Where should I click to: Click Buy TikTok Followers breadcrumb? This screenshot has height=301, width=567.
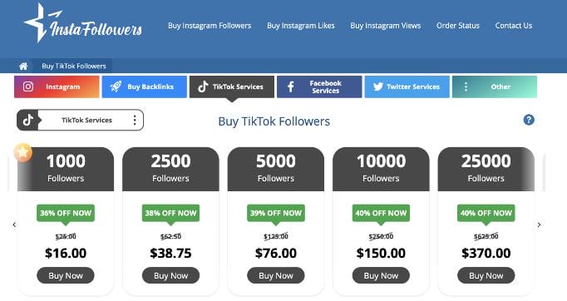click(x=74, y=67)
